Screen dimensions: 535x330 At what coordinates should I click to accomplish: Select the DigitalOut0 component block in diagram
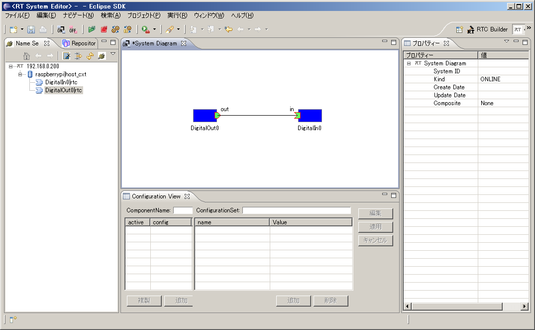point(205,116)
